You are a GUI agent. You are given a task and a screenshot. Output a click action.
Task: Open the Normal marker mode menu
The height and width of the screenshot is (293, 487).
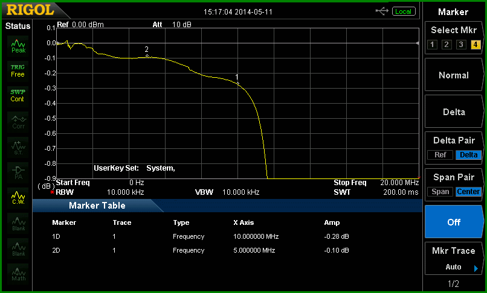[454, 75]
